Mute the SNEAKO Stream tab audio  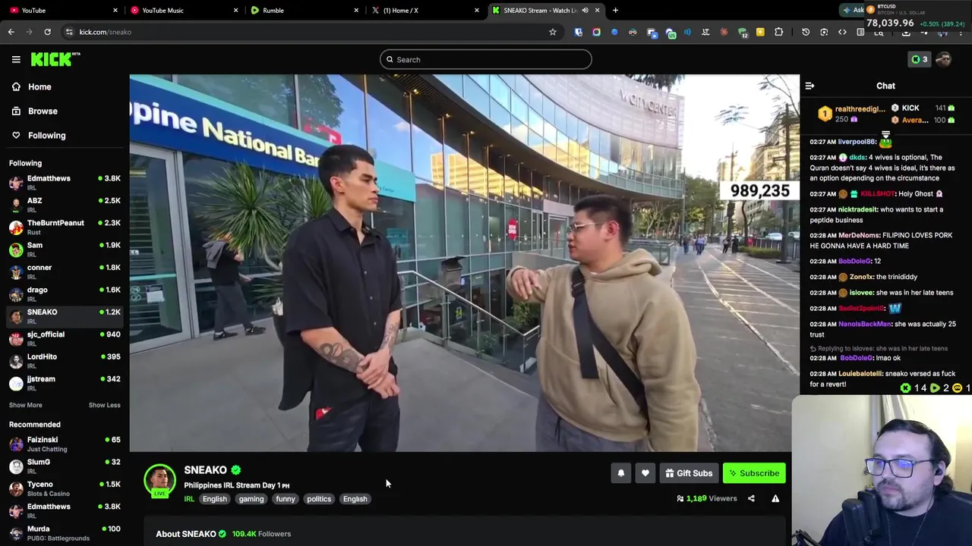pyautogui.click(x=585, y=10)
